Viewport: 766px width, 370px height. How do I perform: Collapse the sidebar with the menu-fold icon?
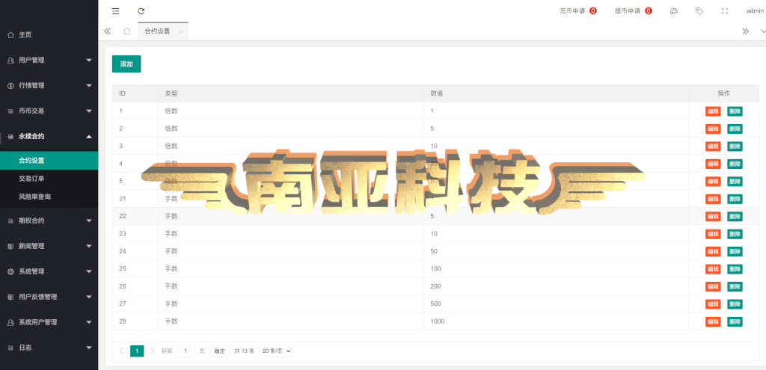point(115,10)
